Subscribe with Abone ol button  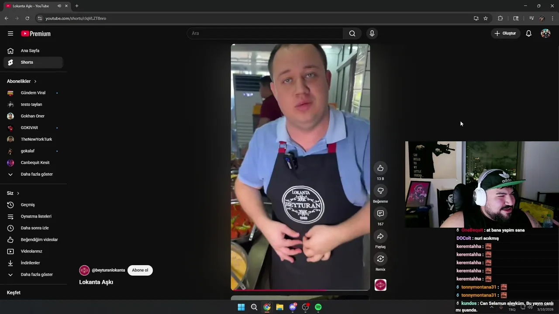pyautogui.click(x=140, y=270)
